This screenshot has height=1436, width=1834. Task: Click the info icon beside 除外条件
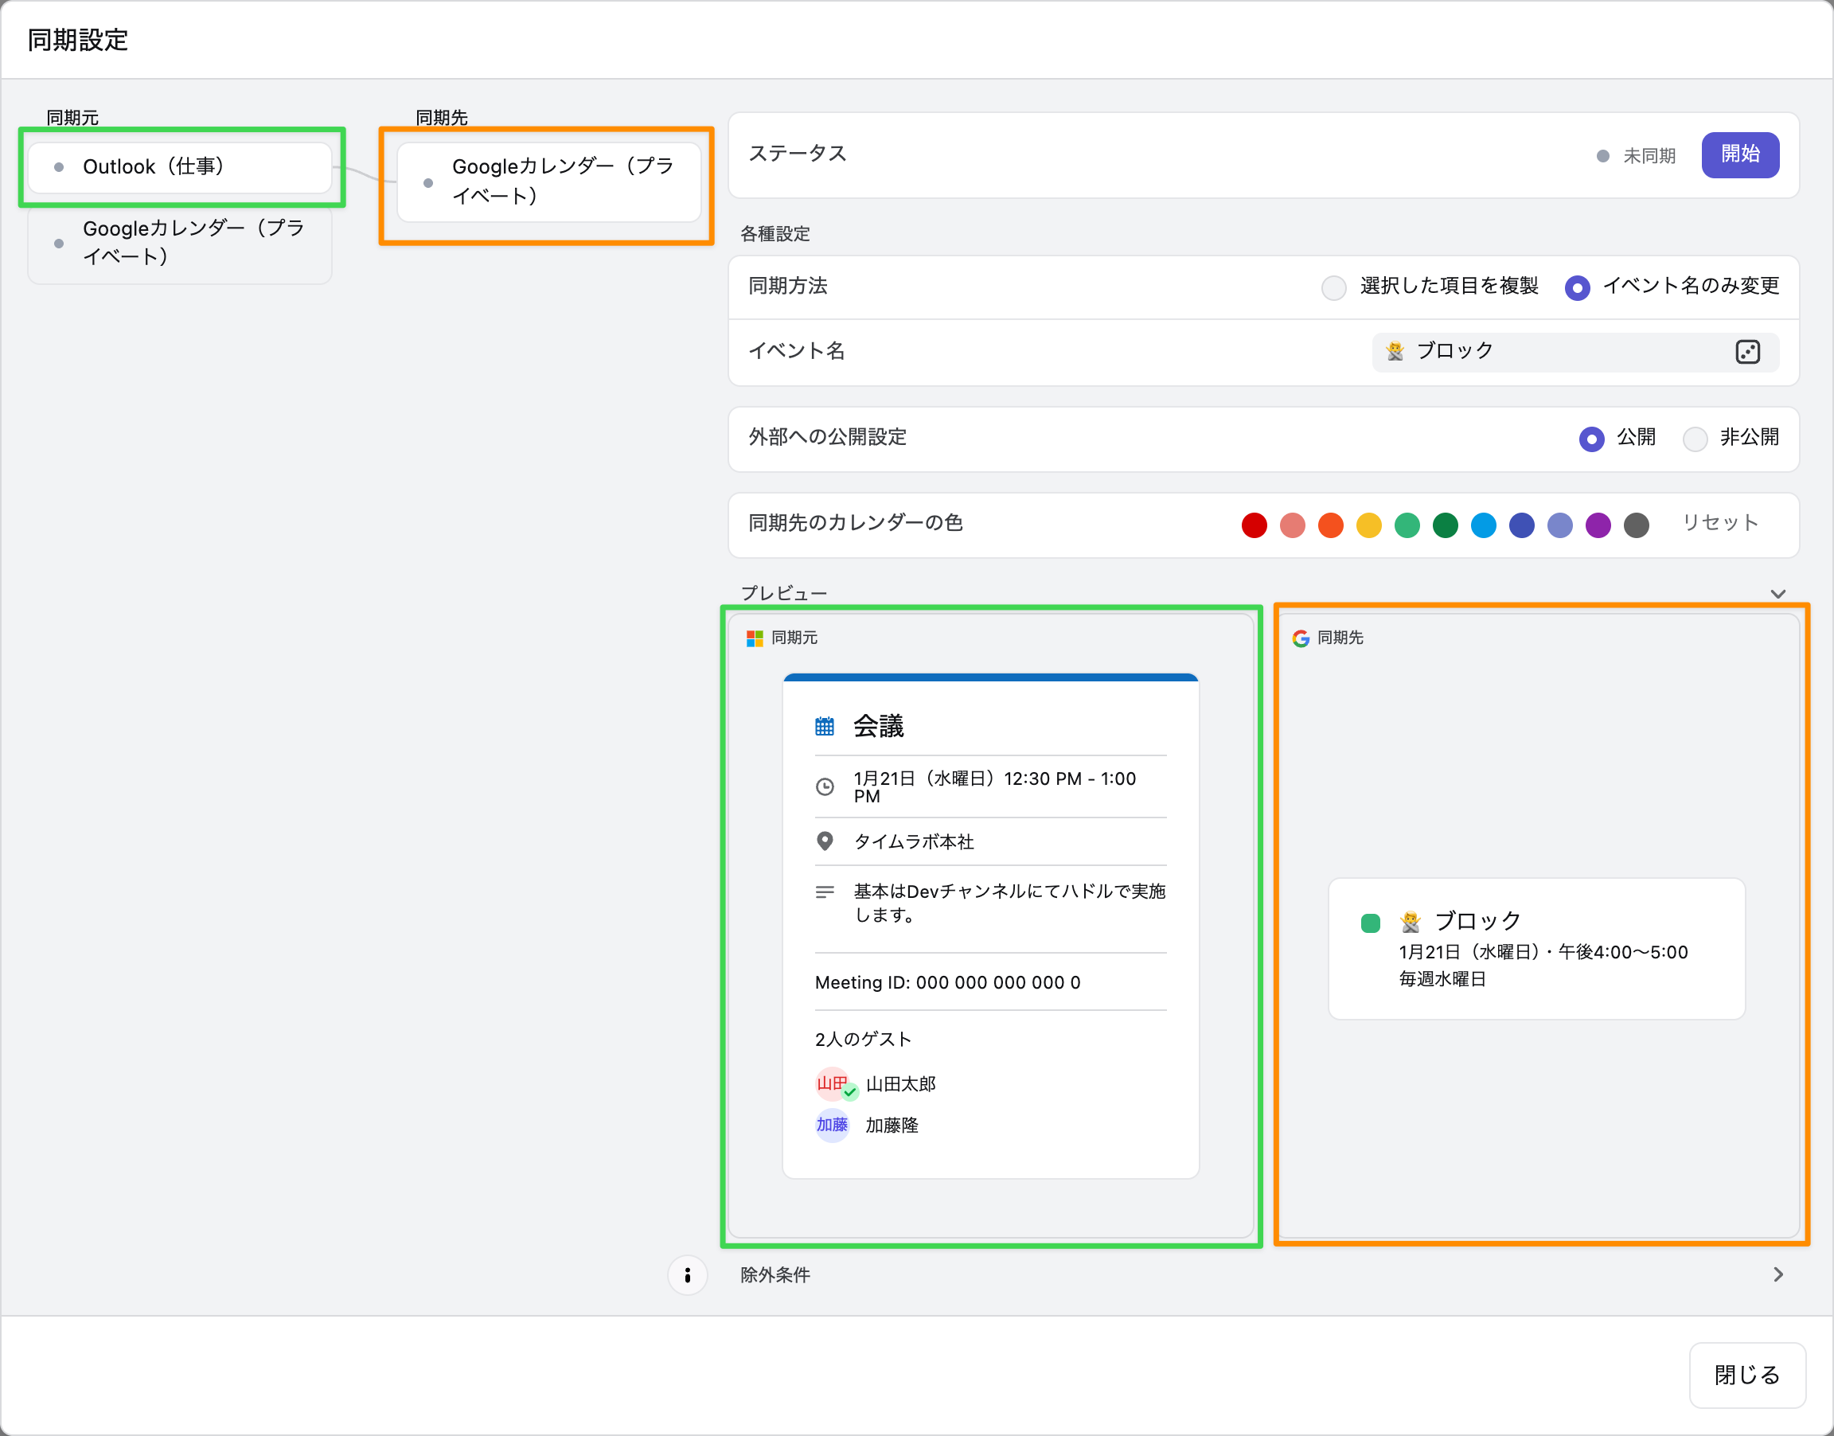click(x=688, y=1275)
